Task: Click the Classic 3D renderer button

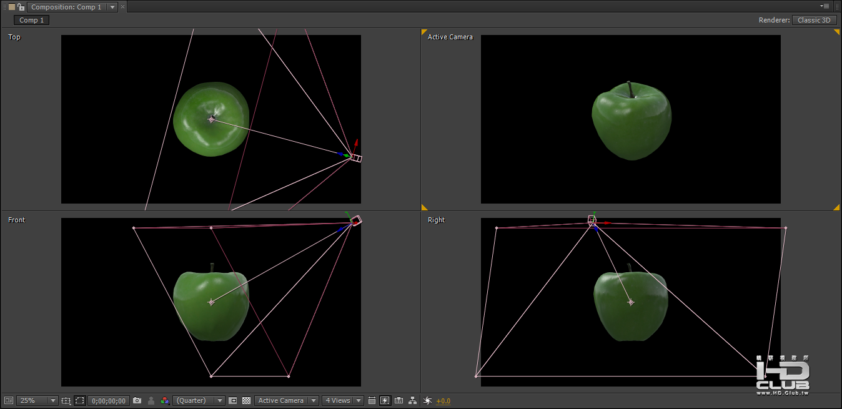Action: (814, 20)
